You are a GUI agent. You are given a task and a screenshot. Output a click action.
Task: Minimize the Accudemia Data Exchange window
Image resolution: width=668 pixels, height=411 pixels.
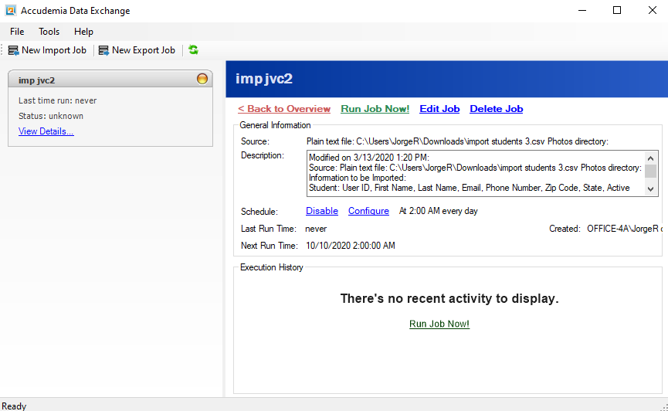click(x=582, y=10)
